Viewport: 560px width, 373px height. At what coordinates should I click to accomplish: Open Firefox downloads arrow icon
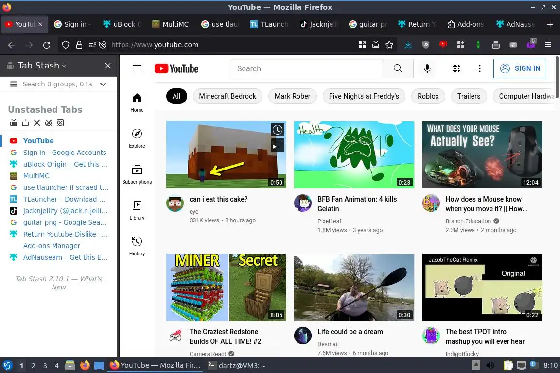(408, 45)
